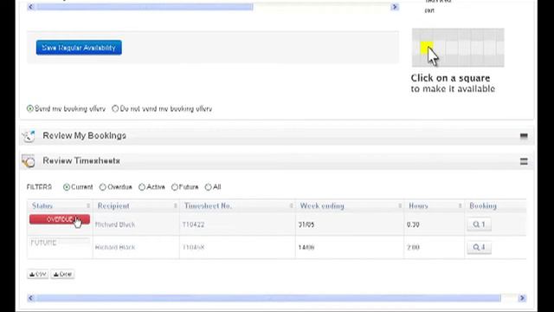Expand Review My Bookings with its right-side toggle icon
The image size is (554, 312).
[x=524, y=136]
